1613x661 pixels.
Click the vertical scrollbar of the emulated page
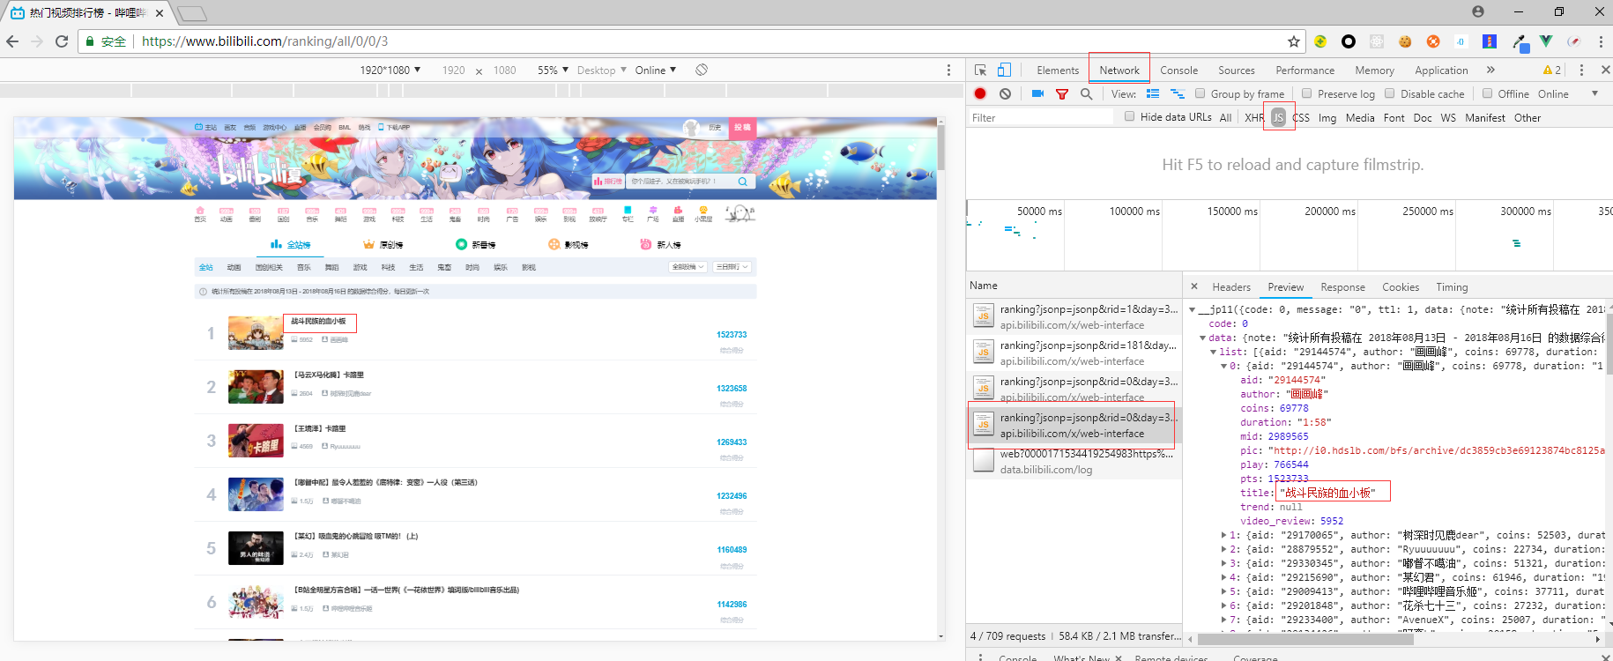pos(940,148)
